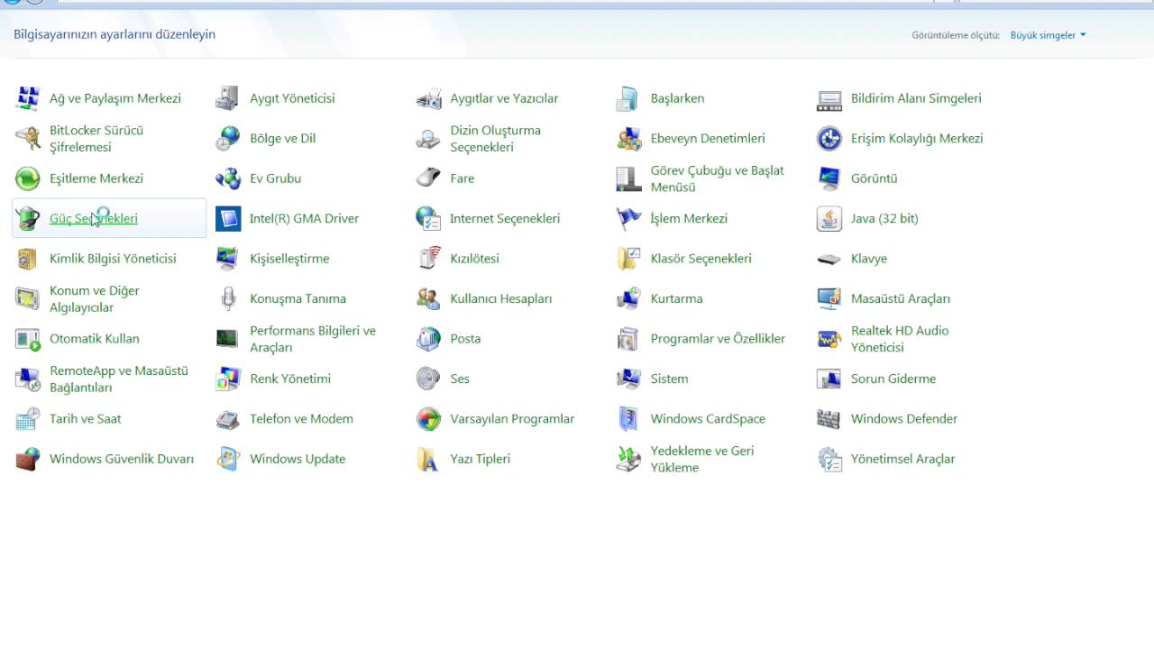The image size is (1154, 649).
Task: Open the Güç Seçenekleri link
Action: tap(94, 219)
